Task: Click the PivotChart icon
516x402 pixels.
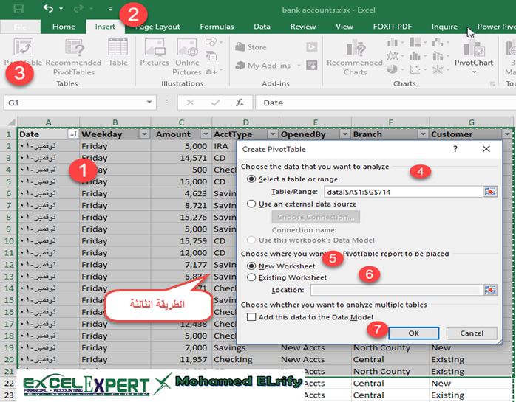Action: click(x=474, y=48)
